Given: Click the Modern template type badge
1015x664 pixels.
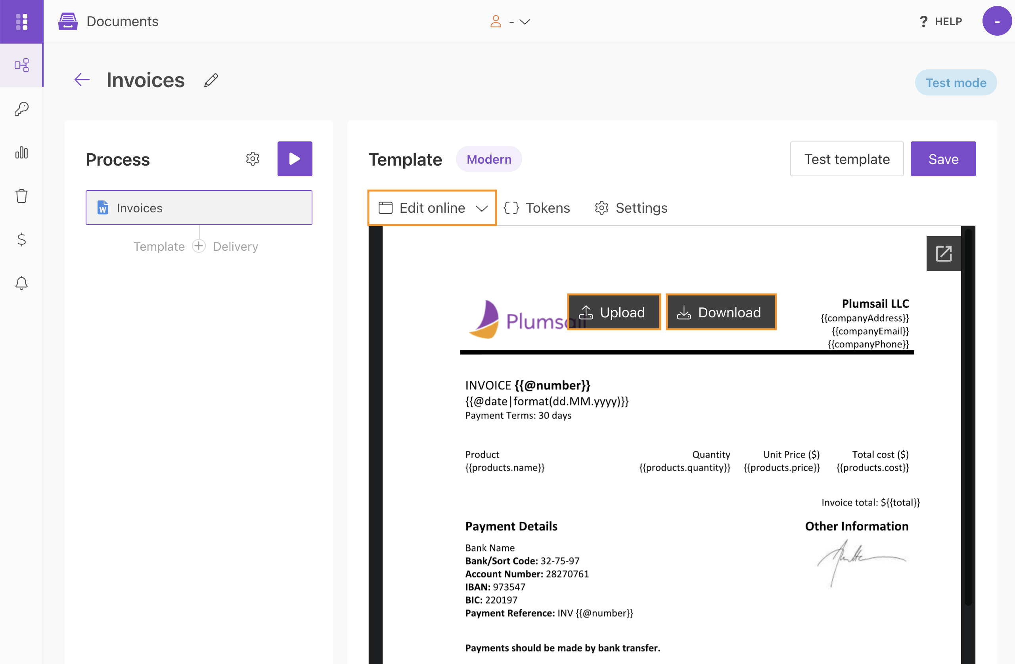Looking at the screenshot, I should point(489,159).
